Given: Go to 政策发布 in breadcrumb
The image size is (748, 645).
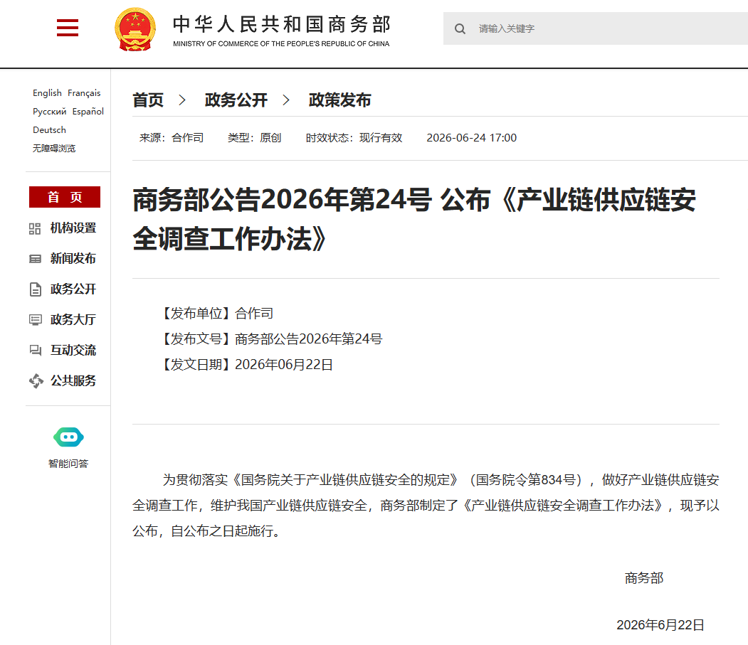Looking at the screenshot, I should pos(339,100).
